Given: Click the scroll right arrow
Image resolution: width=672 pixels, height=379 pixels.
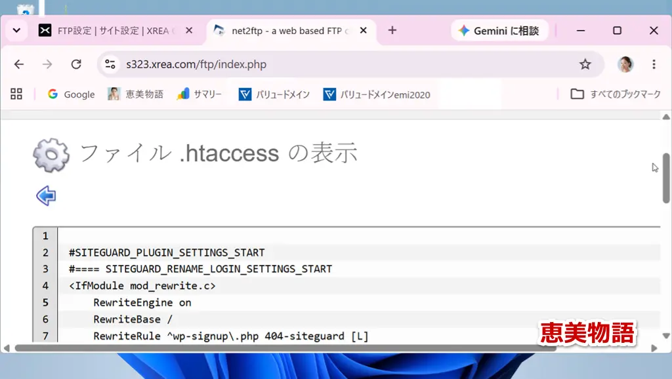Looking at the screenshot, I should [654, 348].
